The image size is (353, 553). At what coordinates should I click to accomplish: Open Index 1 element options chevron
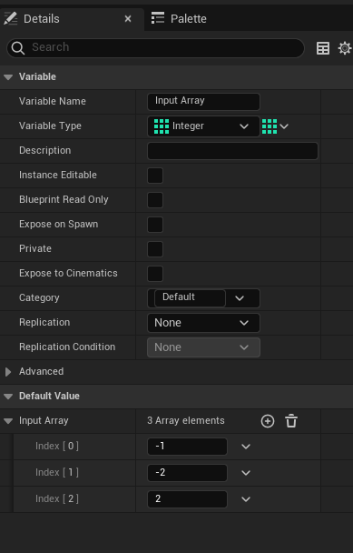point(246,473)
